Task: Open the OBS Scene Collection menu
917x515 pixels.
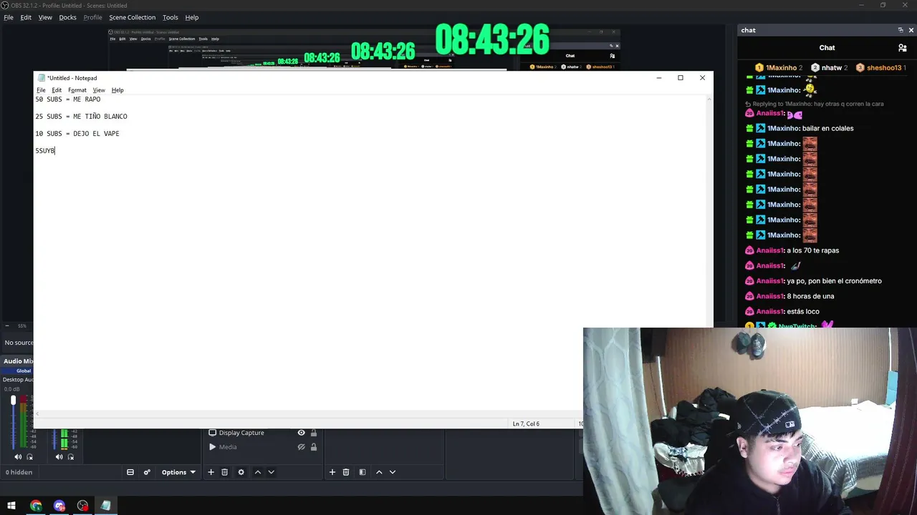Action: click(132, 17)
